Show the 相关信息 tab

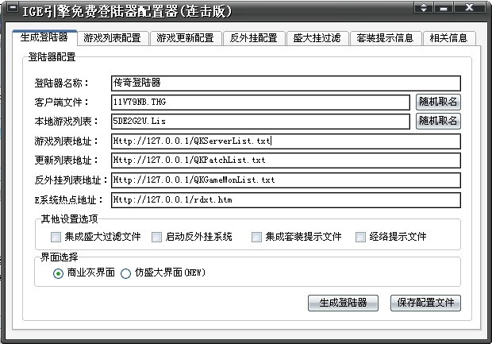pos(449,38)
